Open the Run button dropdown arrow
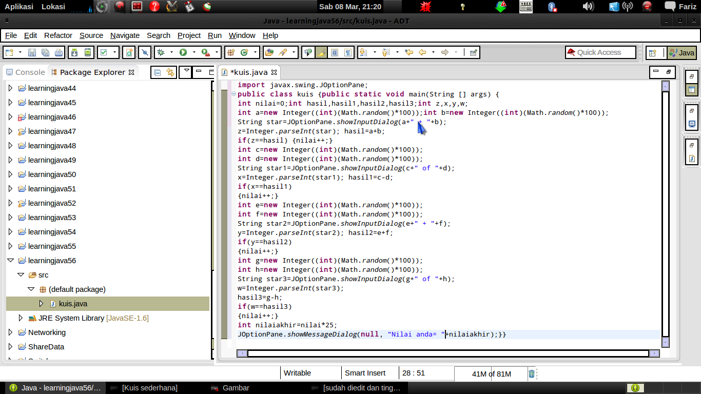This screenshot has height=394, width=701. pyautogui.click(x=194, y=52)
